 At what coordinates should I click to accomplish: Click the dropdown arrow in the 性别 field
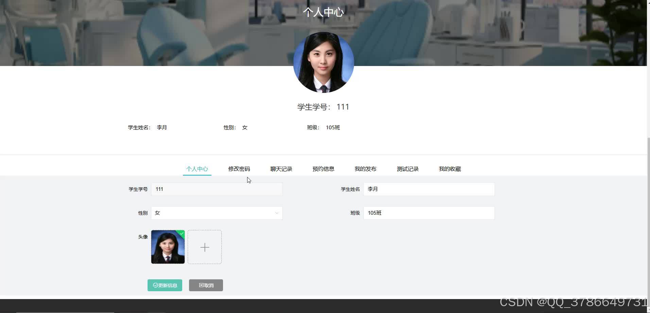point(276,213)
